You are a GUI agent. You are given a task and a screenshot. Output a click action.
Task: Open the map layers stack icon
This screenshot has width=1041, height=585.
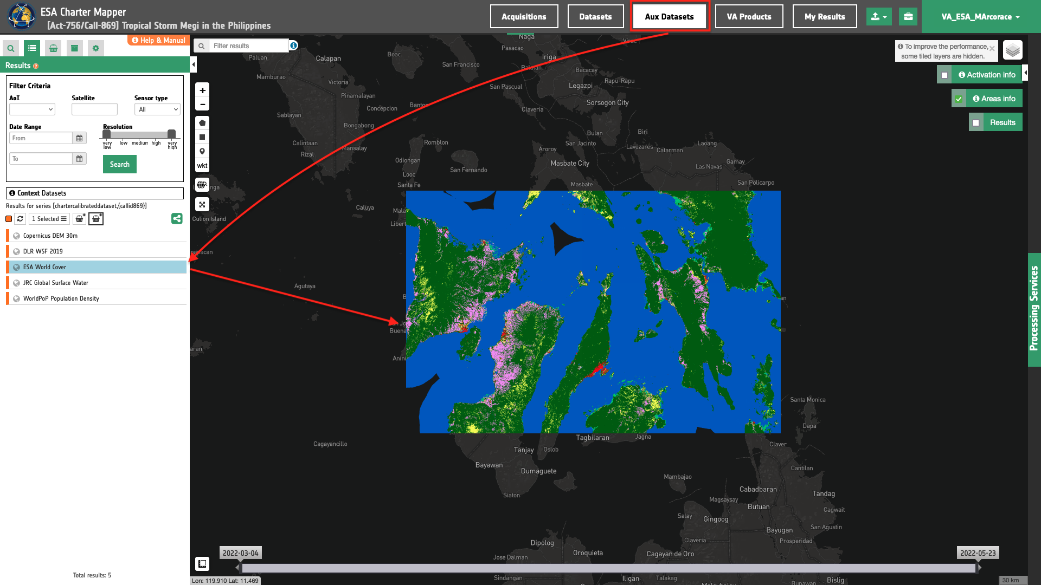[1012, 50]
